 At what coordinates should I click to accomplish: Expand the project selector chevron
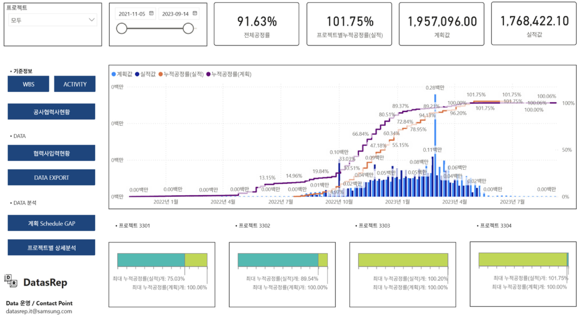pyautogui.click(x=91, y=19)
